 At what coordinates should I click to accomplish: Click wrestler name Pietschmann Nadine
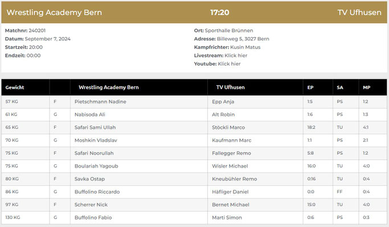pyautogui.click(x=100, y=102)
